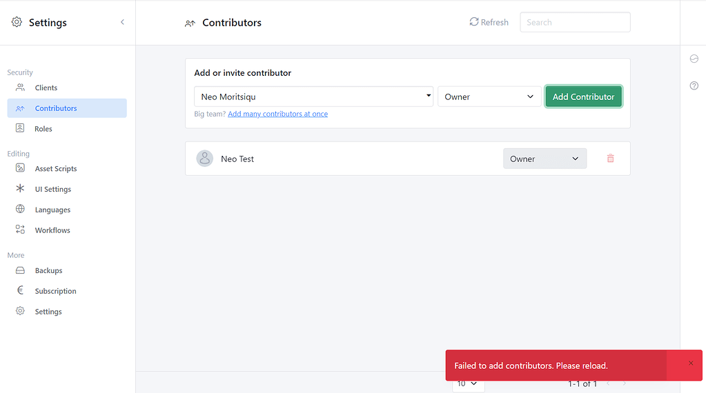Delete Neo Test with the trash icon
Image resolution: width=706 pixels, height=393 pixels.
(611, 159)
